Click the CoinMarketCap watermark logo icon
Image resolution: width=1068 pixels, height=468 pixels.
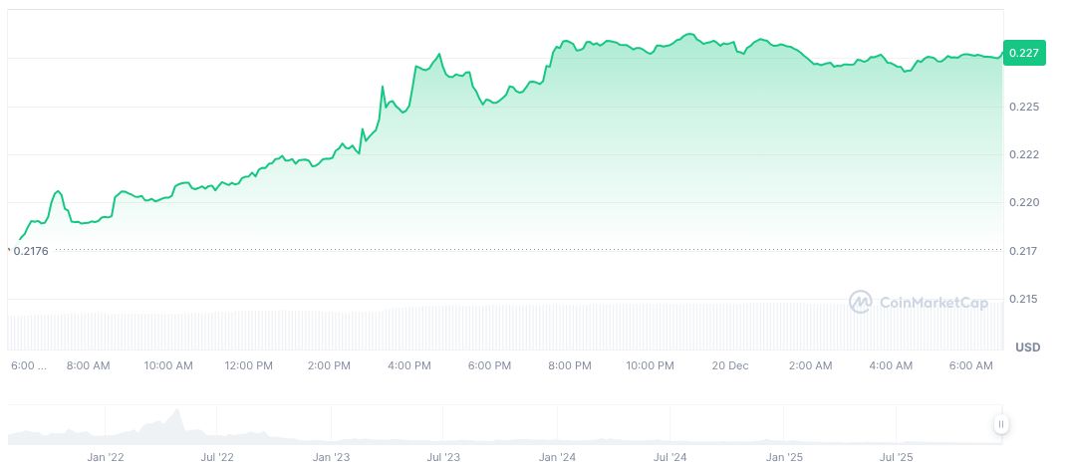[x=861, y=302]
